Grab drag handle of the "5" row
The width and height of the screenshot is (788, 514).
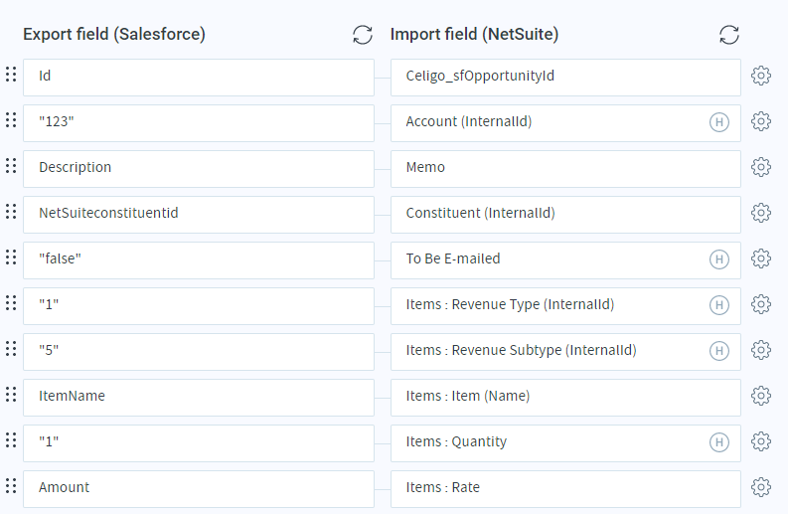[x=11, y=349]
